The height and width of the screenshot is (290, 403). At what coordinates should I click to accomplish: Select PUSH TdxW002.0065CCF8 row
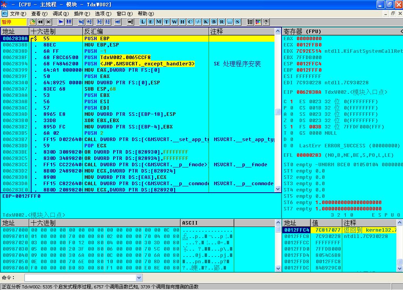[x=138, y=57]
